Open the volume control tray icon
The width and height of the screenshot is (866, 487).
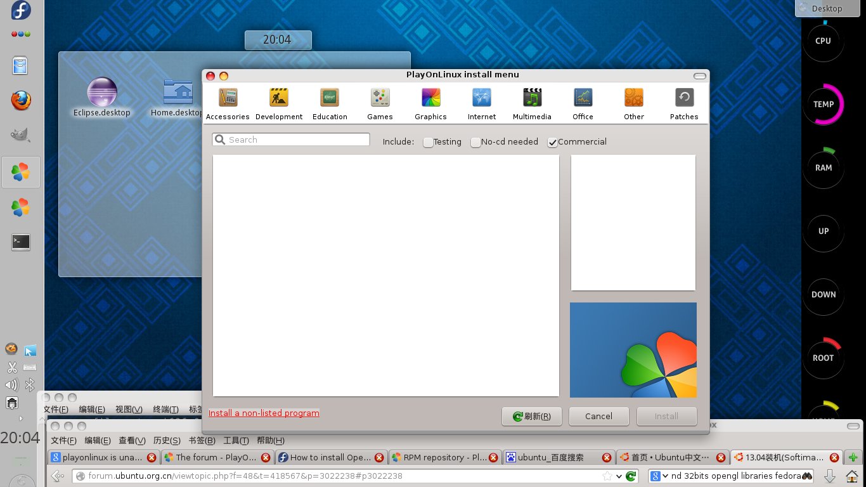coord(11,385)
